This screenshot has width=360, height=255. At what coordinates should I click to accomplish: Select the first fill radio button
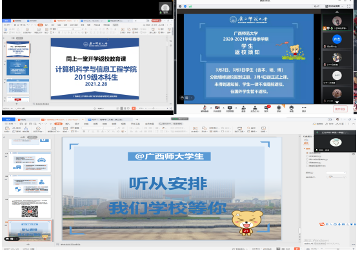coord(307,153)
